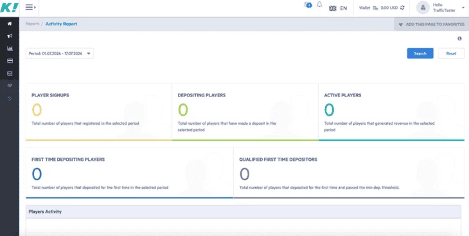Click the wallet coins icon

point(375,8)
